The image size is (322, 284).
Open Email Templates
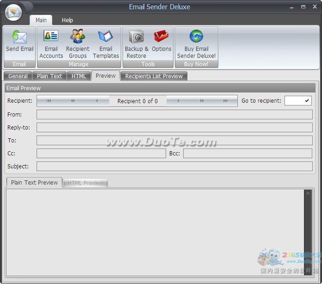pos(106,44)
